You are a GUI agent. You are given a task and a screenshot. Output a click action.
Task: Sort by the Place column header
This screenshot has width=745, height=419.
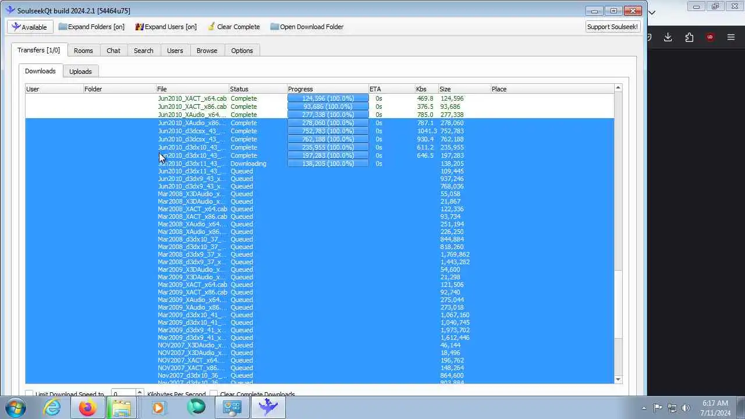(552, 89)
